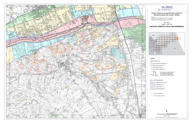Click the Carta del Dissesto title text

coord(167,26)
